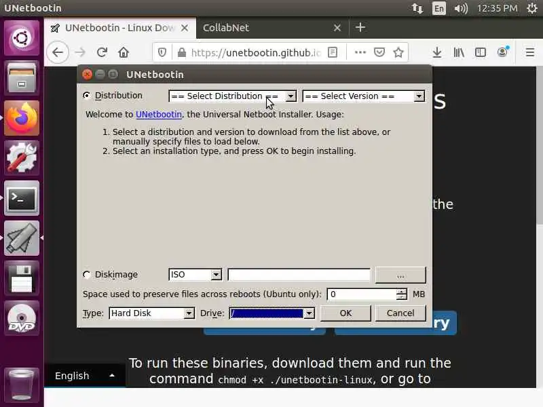This screenshot has height=407, width=543.
Task: Open Firefox downloads panel
Action: [437, 53]
